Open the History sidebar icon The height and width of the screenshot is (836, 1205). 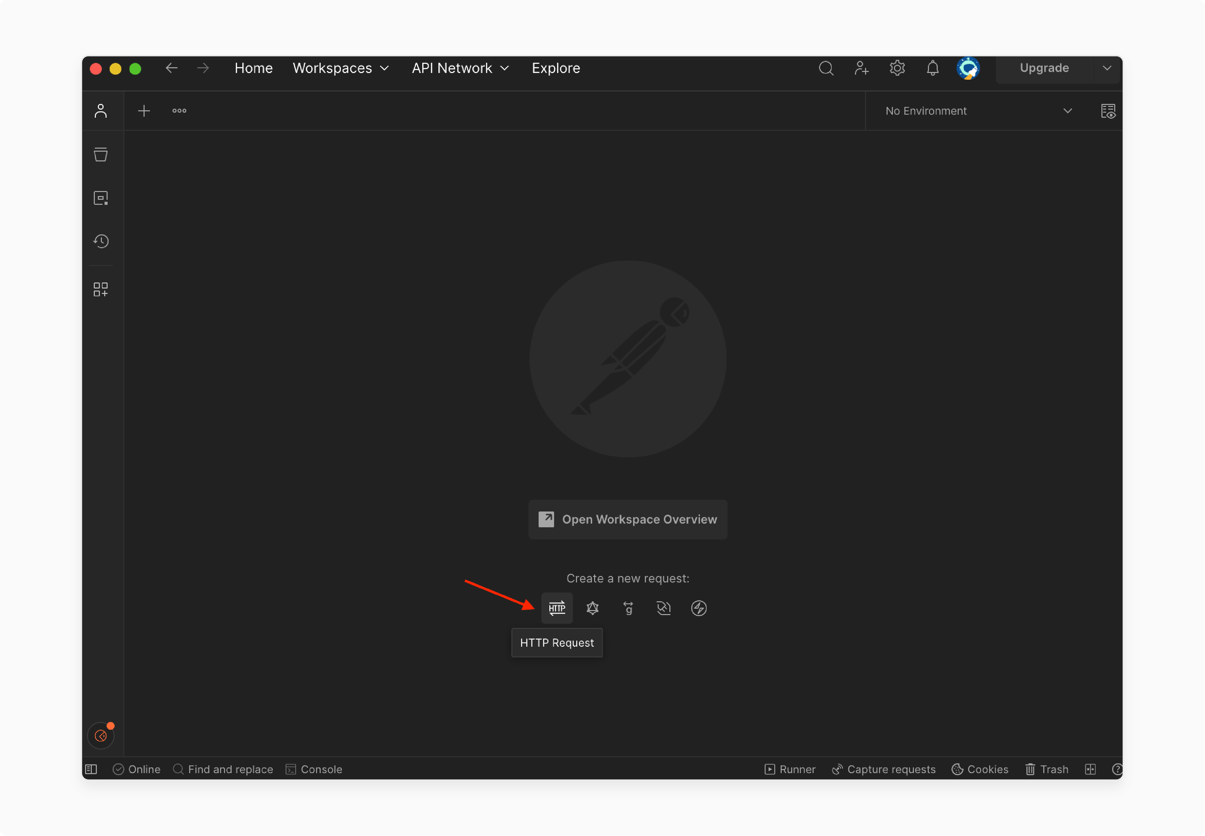(101, 241)
